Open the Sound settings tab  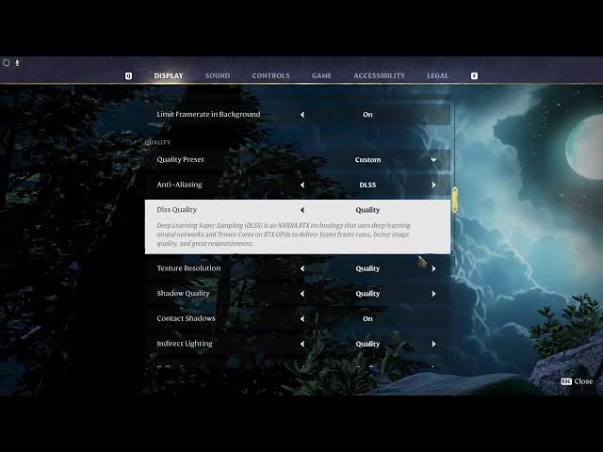click(x=218, y=75)
